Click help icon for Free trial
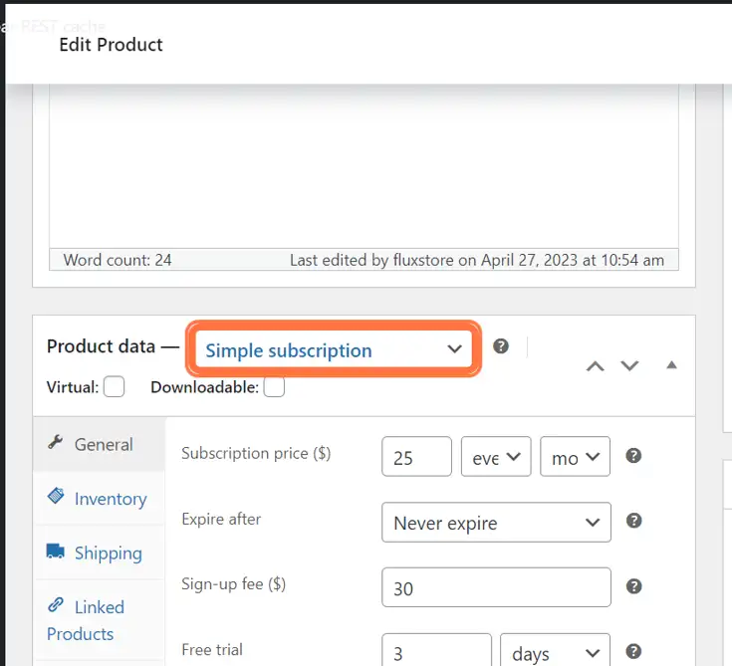 pyautogui.click(x=633, y=651)
